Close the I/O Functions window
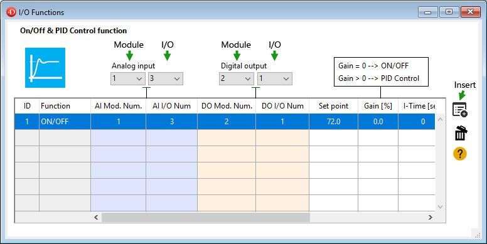 click(x=470, y=12)
